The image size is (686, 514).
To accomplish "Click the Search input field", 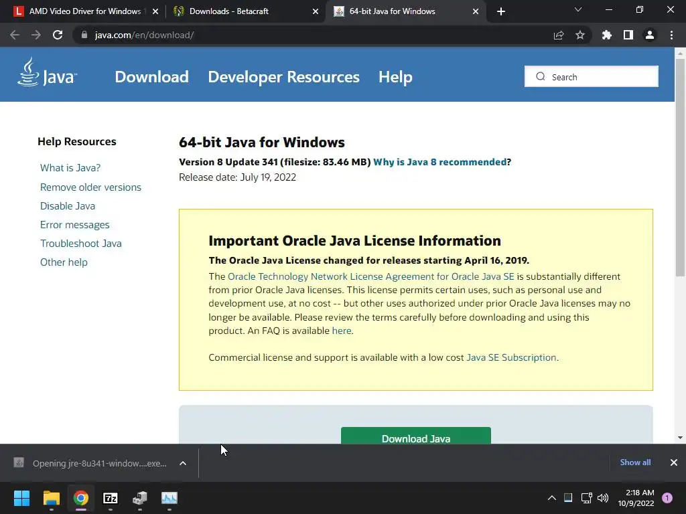I will [x=592, y=76].
